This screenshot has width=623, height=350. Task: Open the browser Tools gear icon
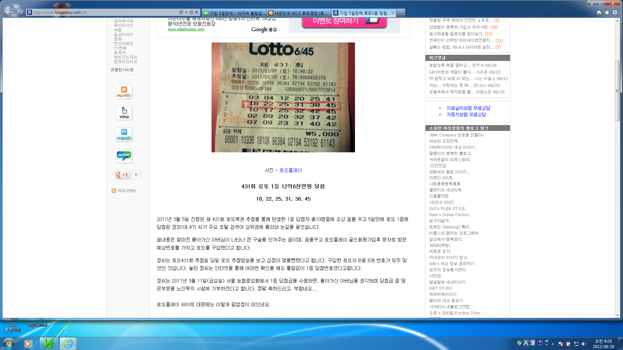[615, 12]
